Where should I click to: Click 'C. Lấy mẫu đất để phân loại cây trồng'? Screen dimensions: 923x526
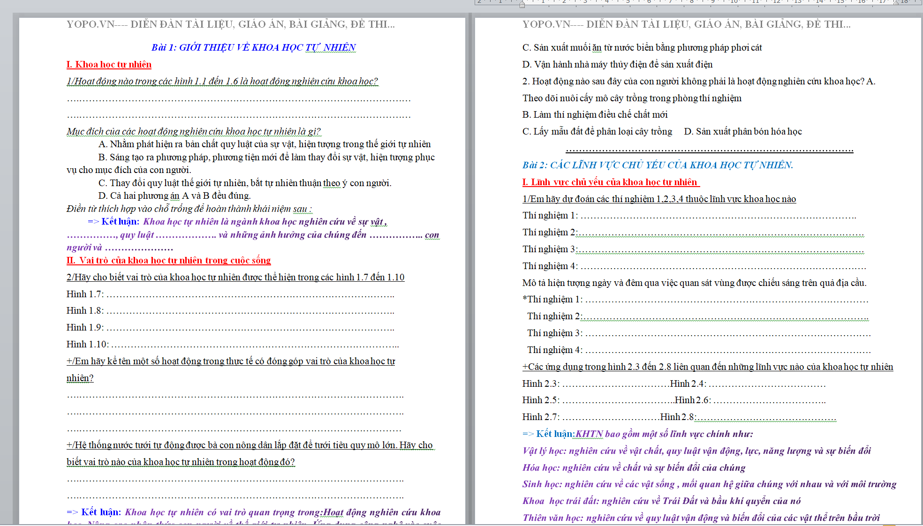tap(597, 131)
